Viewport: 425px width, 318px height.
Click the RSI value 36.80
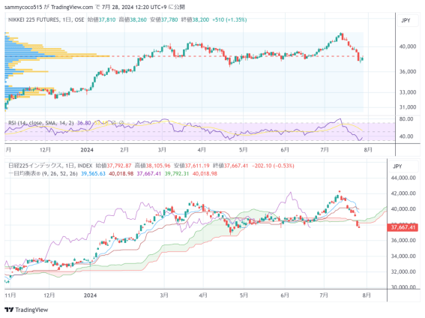click(x=84, y=123)
